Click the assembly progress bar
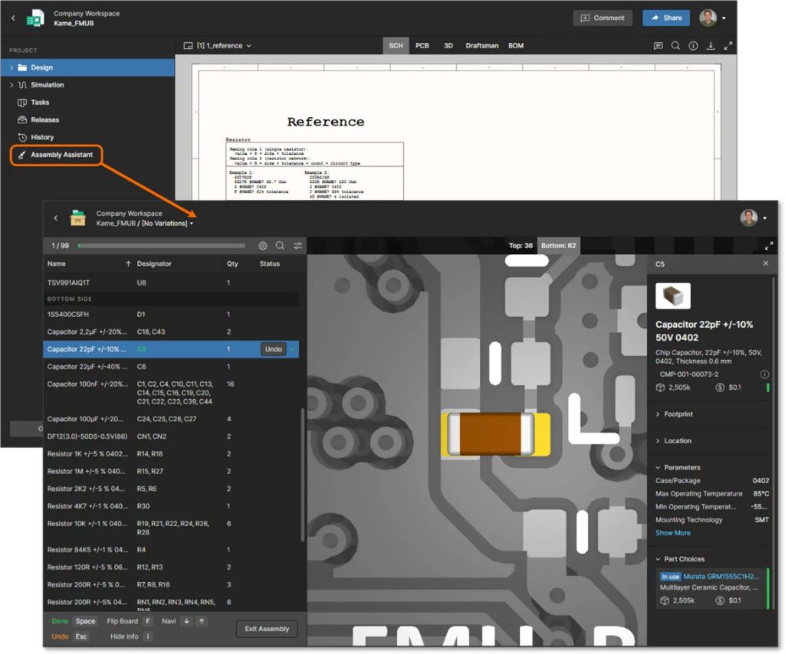The image size is (785, 654). [x=162, y=246]
